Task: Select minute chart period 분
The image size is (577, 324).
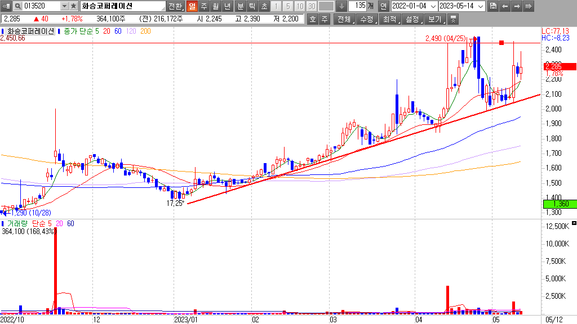Action: point(240,6)
